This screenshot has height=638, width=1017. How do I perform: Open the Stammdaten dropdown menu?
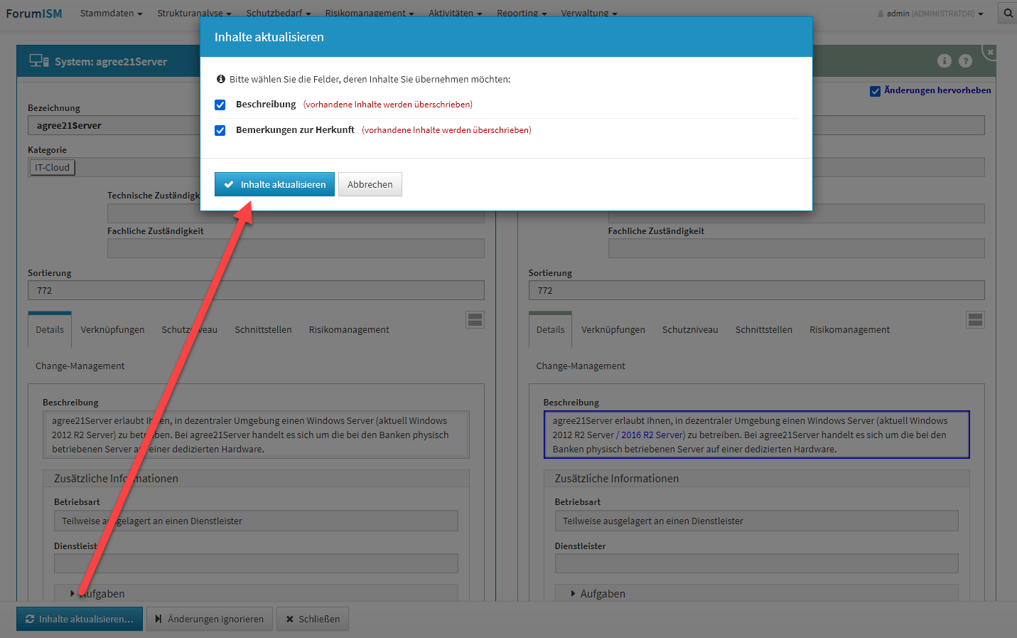(x=111, y=14)
